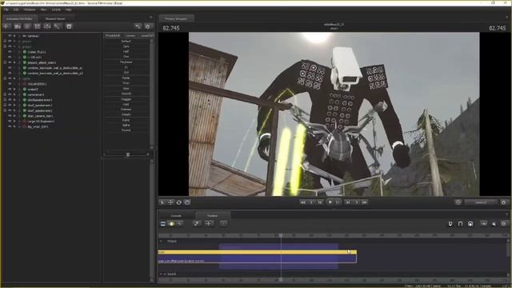Select the viewport move manipulator tool
Image resolution: width=512 pixels, height=288 pixels.
point(170,202)
